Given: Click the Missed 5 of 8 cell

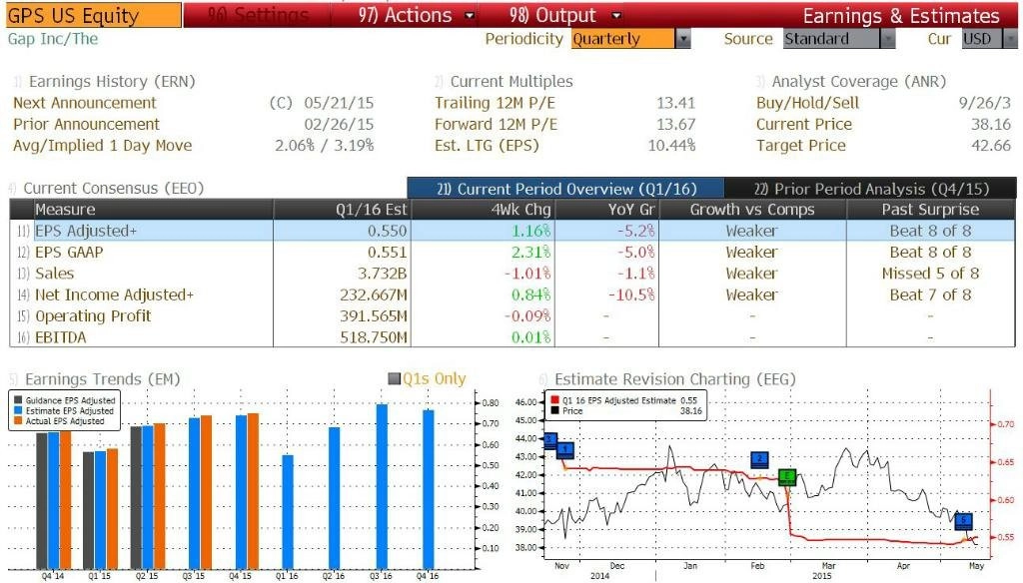Looking at the screenshot, I should tap(930, 274).
